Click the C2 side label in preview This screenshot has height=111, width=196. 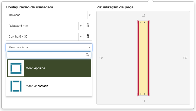[185, 58]
